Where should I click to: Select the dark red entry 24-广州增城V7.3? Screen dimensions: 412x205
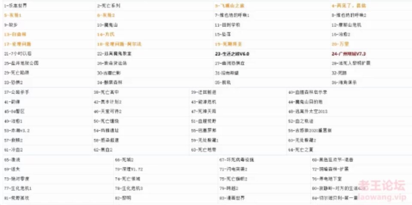(x=351, y=54)
